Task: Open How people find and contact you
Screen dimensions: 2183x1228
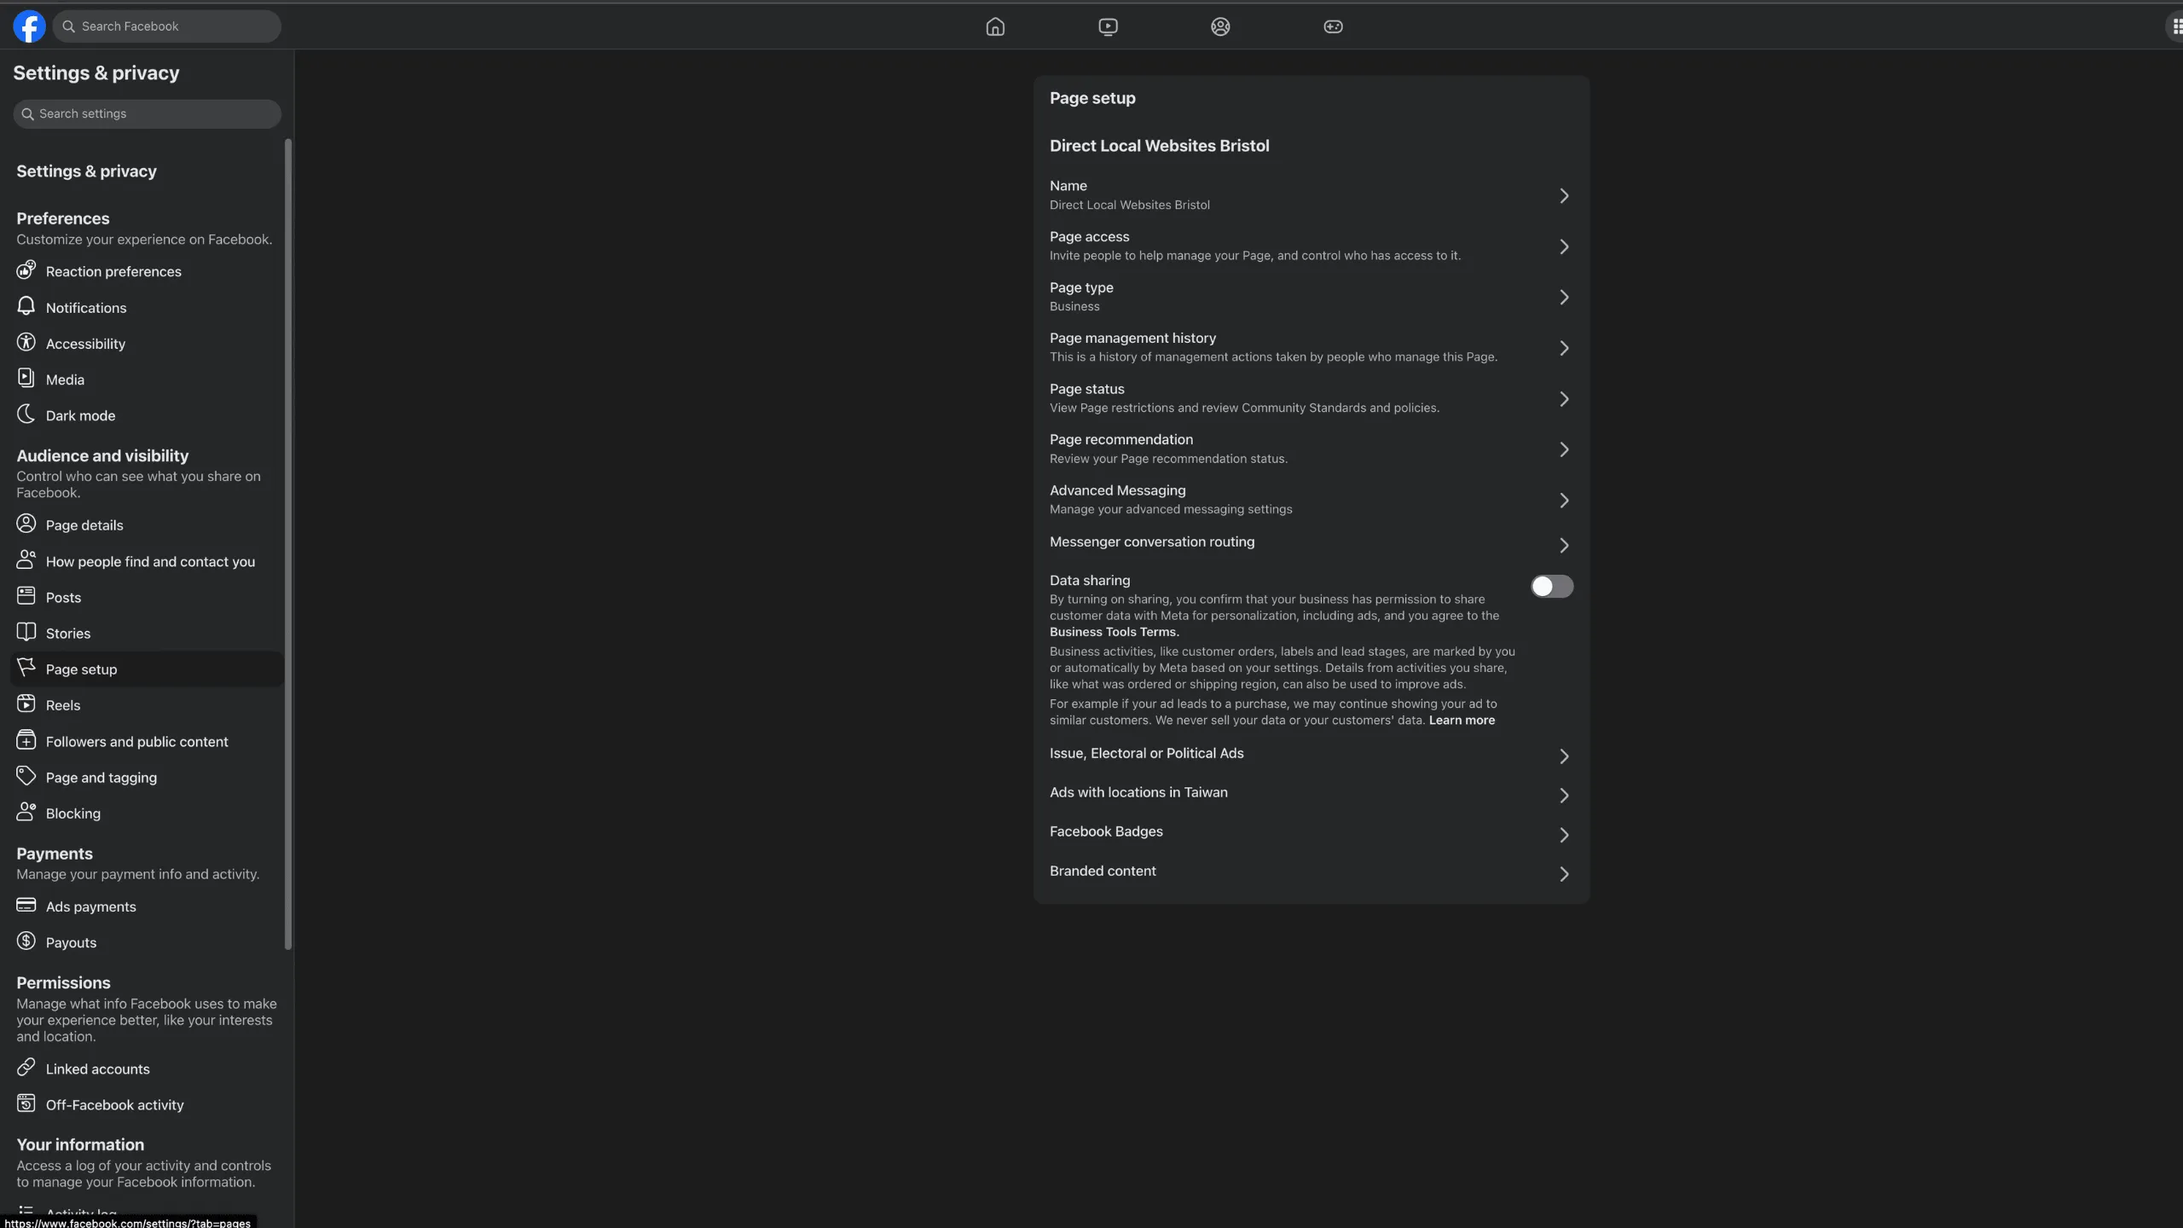Action: [x=147, y=562]
